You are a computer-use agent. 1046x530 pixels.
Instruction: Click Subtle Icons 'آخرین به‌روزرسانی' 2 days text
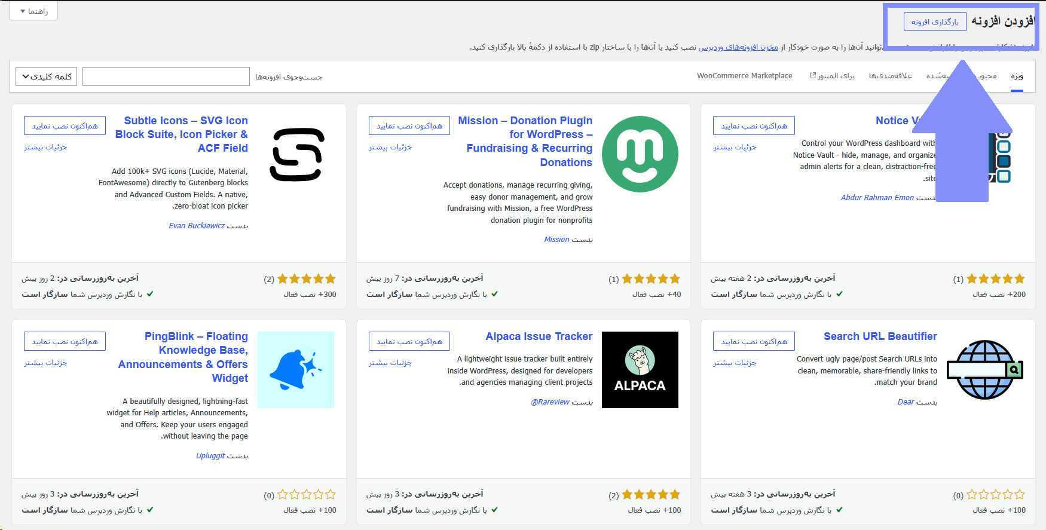[80, 278]
